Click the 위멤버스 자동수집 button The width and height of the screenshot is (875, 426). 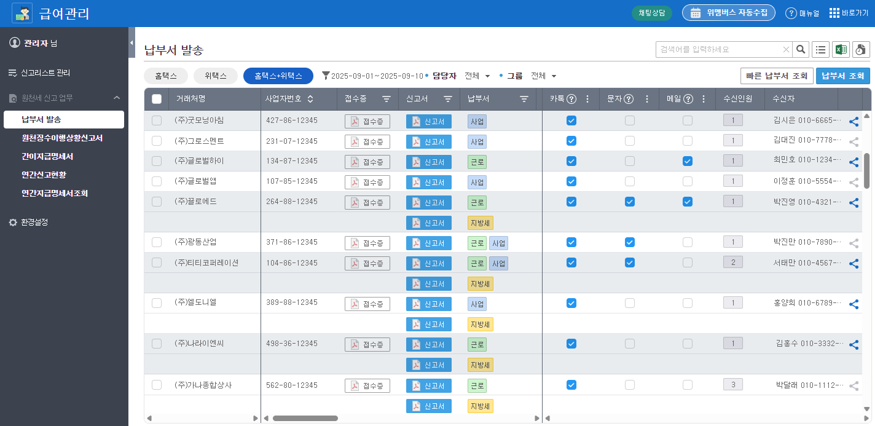coord(729,13)
